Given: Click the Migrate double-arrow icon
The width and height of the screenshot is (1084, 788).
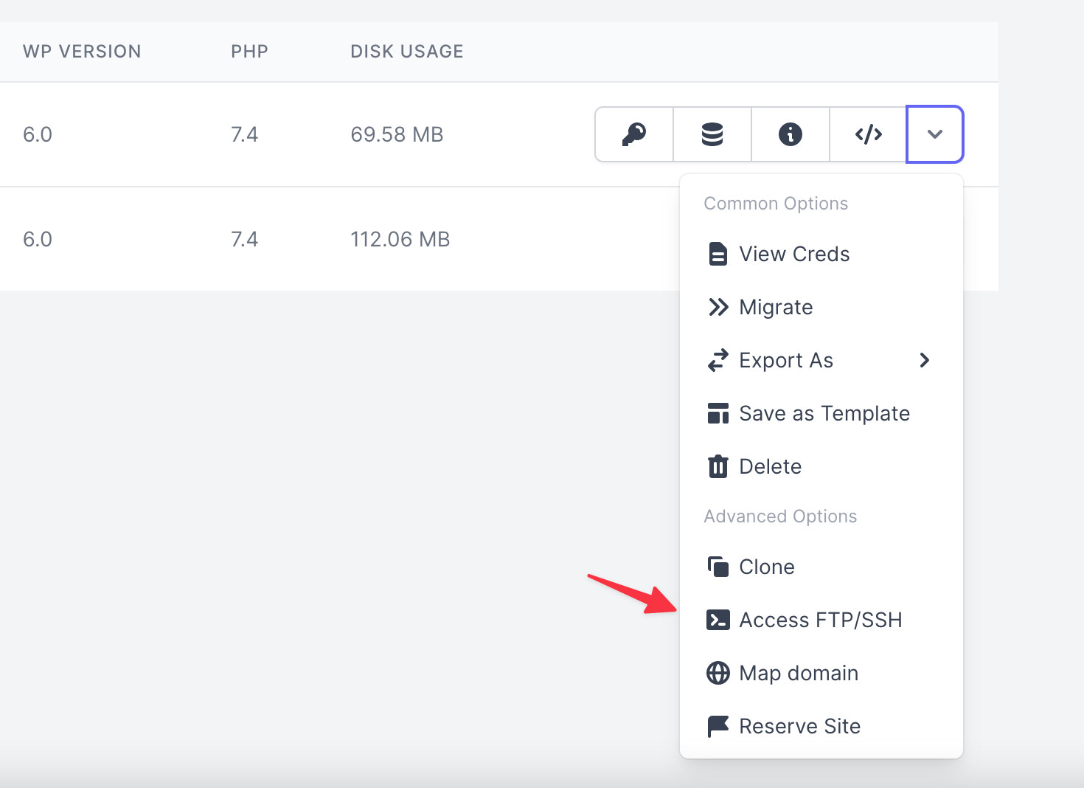Looking at the screenshot, I should (718, 307).
